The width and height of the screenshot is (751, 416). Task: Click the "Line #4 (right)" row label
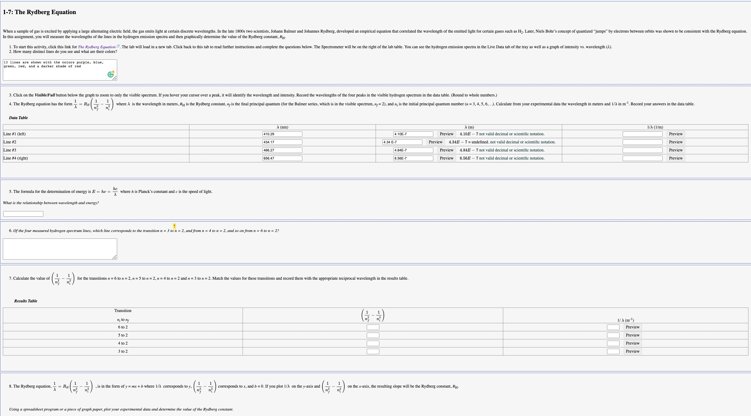[16, 158]
